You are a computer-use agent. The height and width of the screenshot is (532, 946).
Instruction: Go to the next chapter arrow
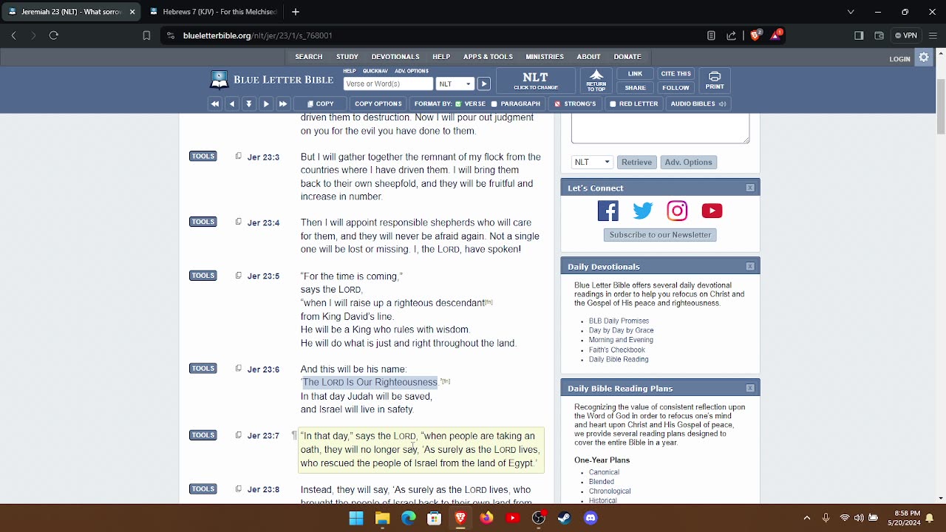[266, 104]
